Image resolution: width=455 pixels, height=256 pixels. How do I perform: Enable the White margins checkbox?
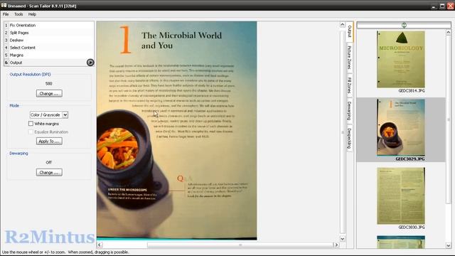[31, 124]
